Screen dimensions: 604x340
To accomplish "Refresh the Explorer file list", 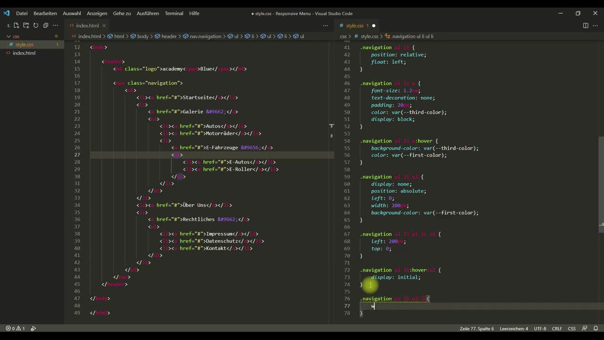I will 36,25.
